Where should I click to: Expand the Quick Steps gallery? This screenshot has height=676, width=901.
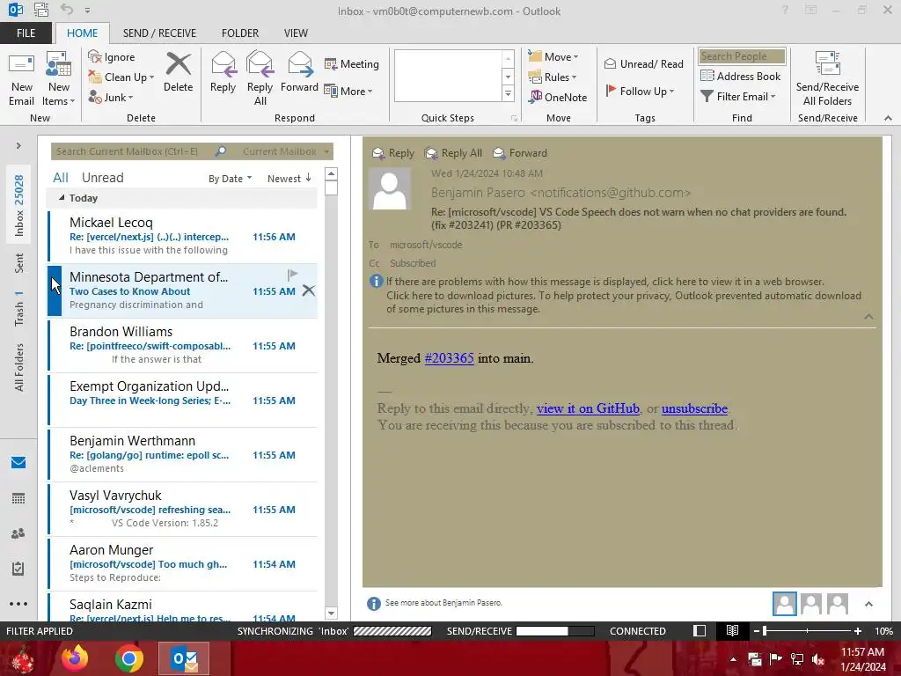point(508,93)
